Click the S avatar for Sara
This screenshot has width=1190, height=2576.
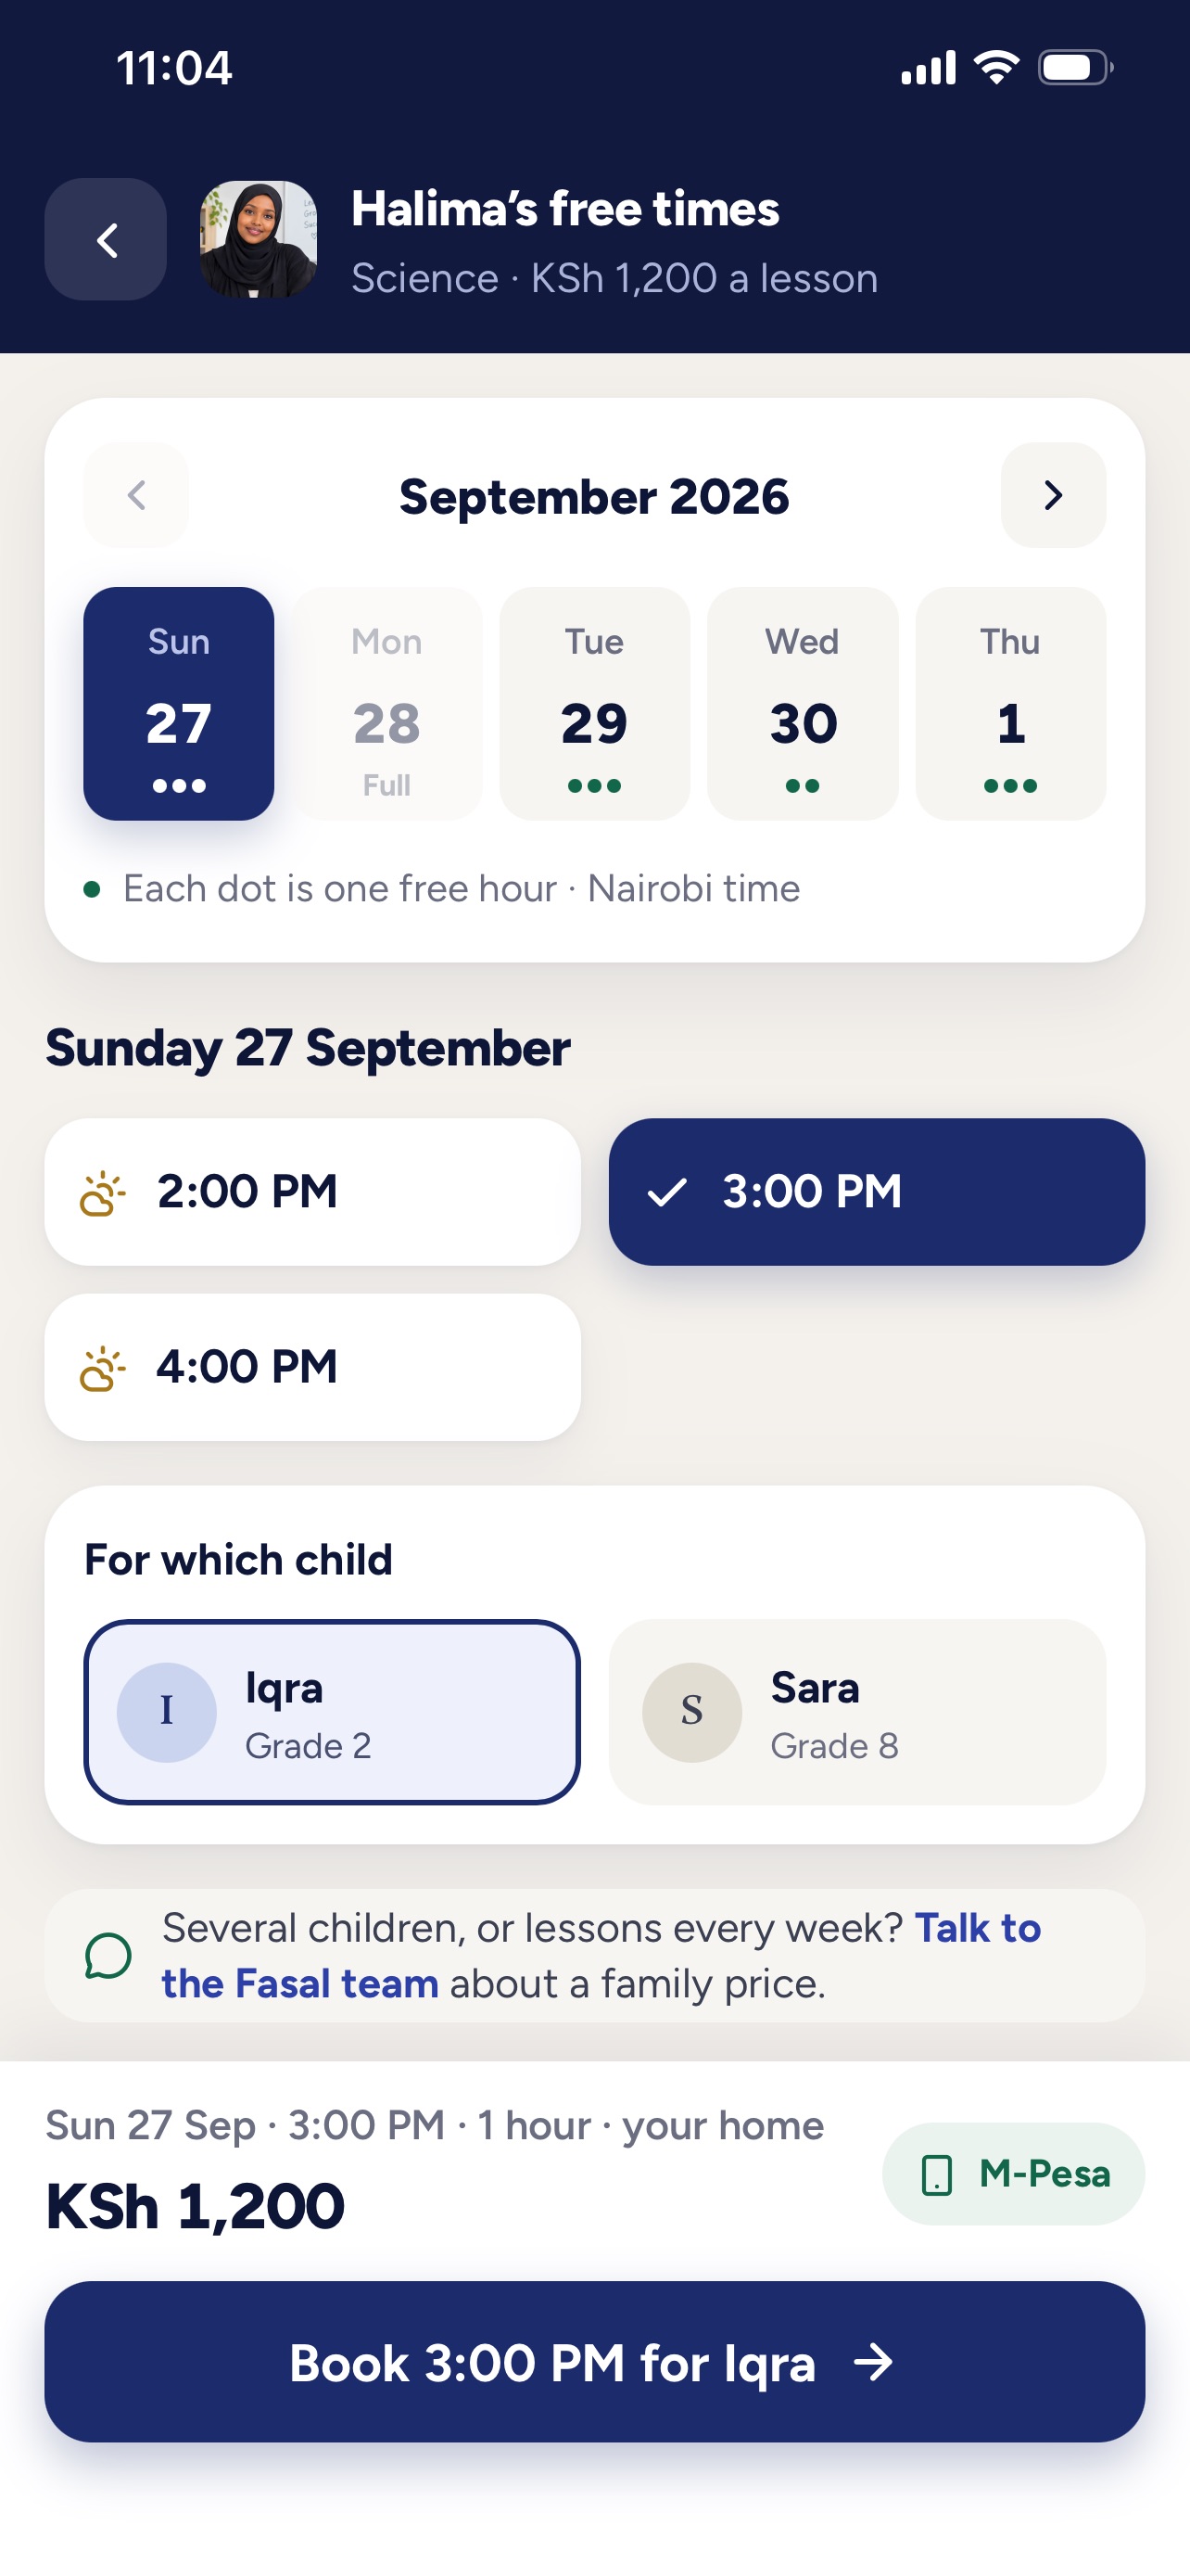(x=692, y=1713)
